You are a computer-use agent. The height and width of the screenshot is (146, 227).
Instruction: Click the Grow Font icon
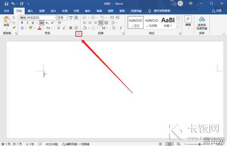click(x=59, y=28)
